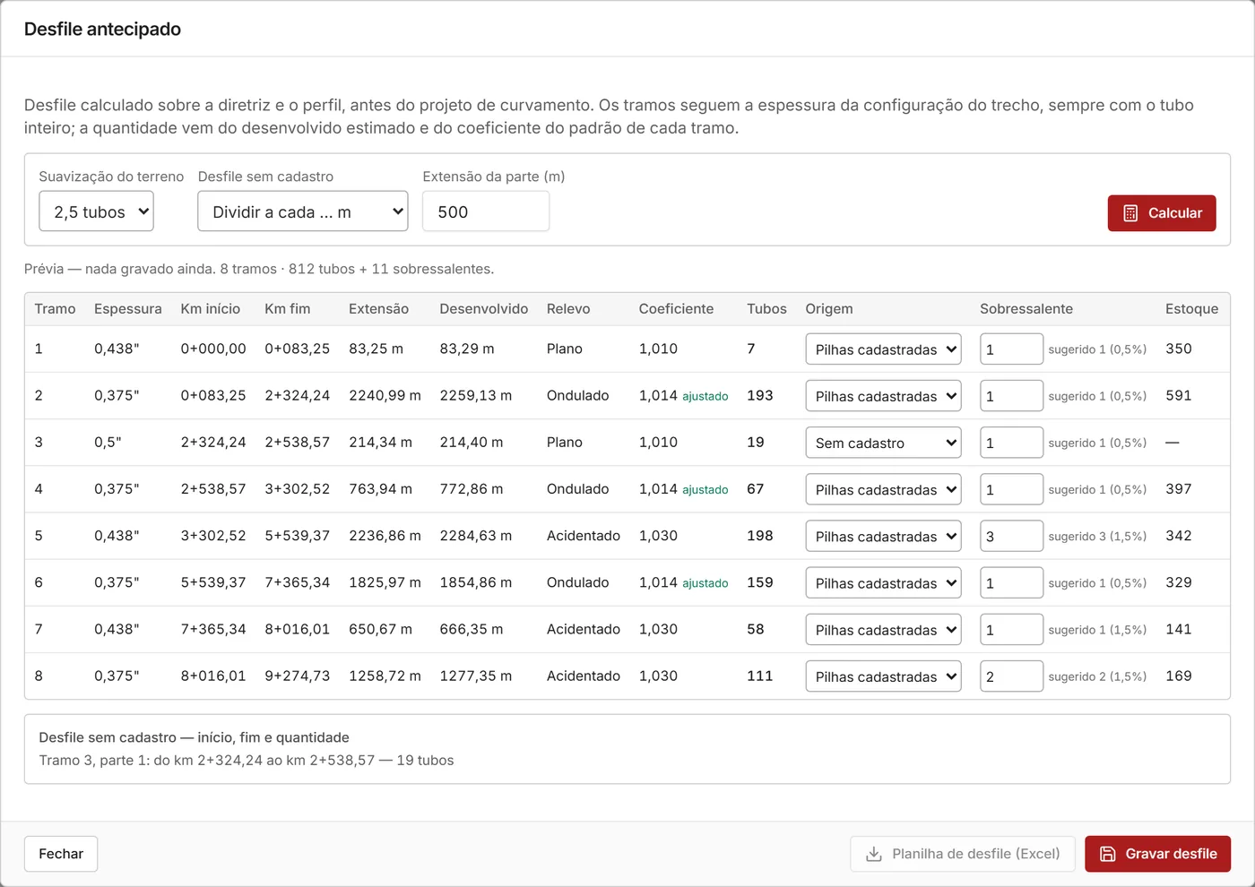Image resolution: width=1255 pixels, height=887 pixels.
Task: Click the 'Desfile antecipado' dialog title
Action: point(102,29)
